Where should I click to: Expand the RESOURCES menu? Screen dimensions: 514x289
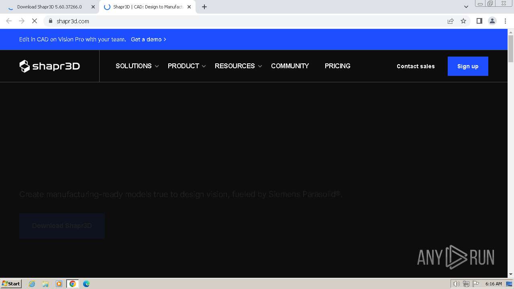[239, 66]
